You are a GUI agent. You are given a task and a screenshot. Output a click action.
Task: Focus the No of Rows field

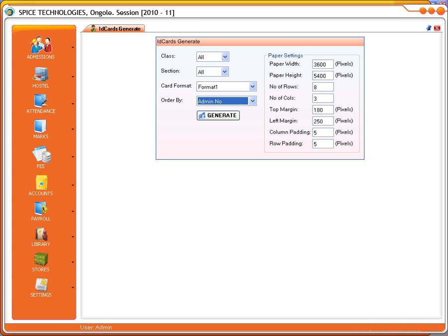[x=323, y=87]
